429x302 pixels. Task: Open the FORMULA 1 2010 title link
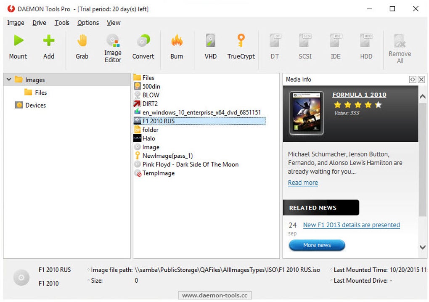(x=359, y=95)
